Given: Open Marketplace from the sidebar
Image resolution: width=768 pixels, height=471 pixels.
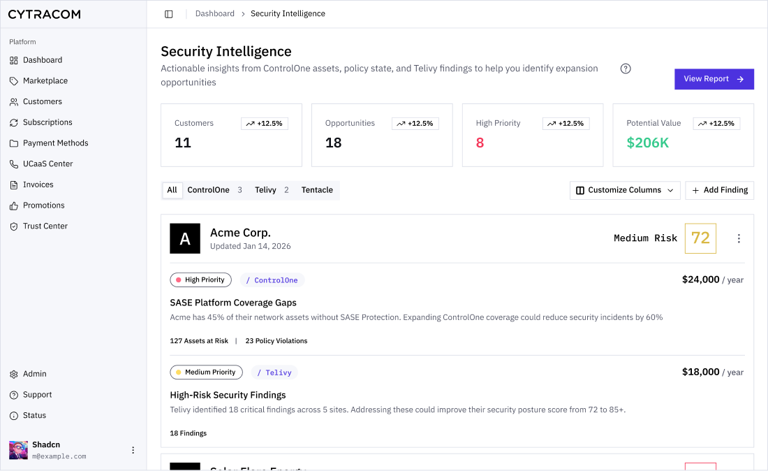Looking at the screenshot, I should point(45,81).
